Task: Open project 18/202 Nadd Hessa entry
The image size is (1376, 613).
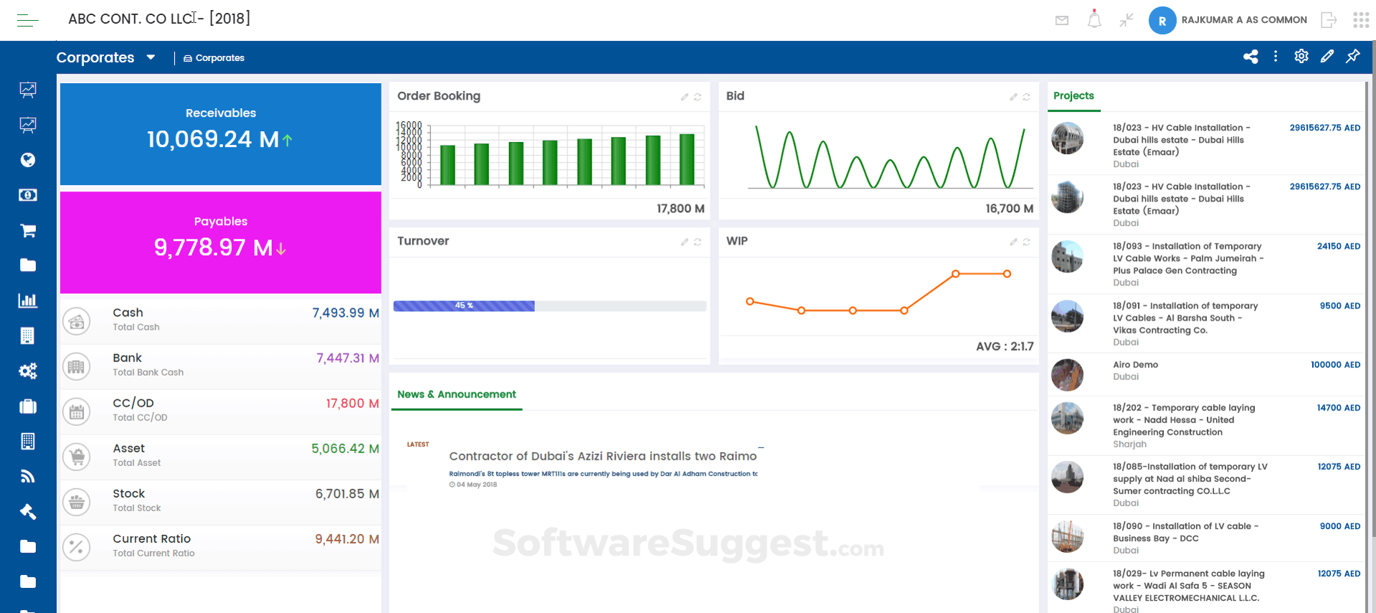Action: (x=1207, y=426)
